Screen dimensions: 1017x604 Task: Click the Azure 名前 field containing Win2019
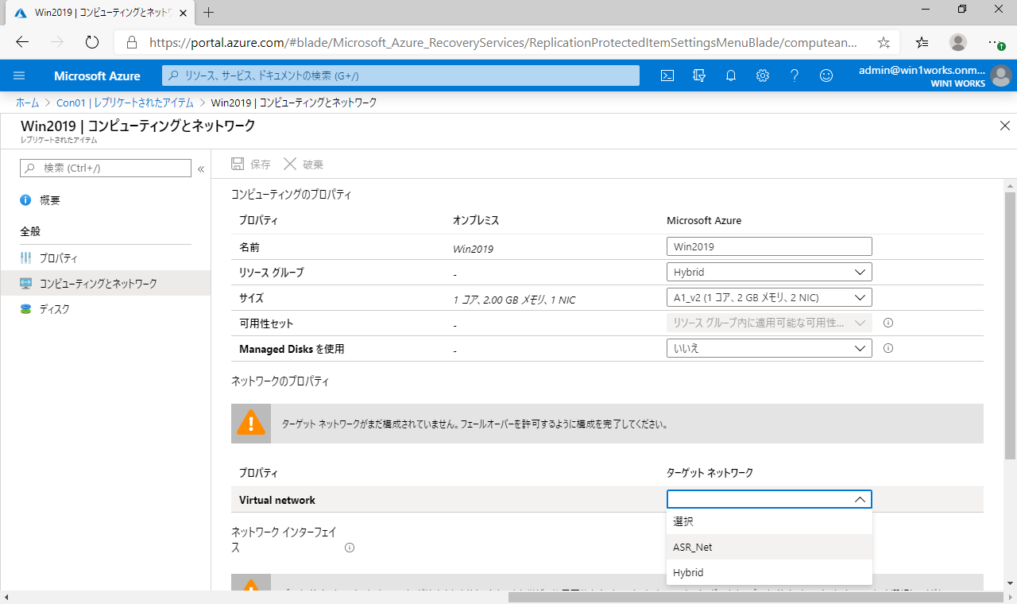click(x=769, y=246)
